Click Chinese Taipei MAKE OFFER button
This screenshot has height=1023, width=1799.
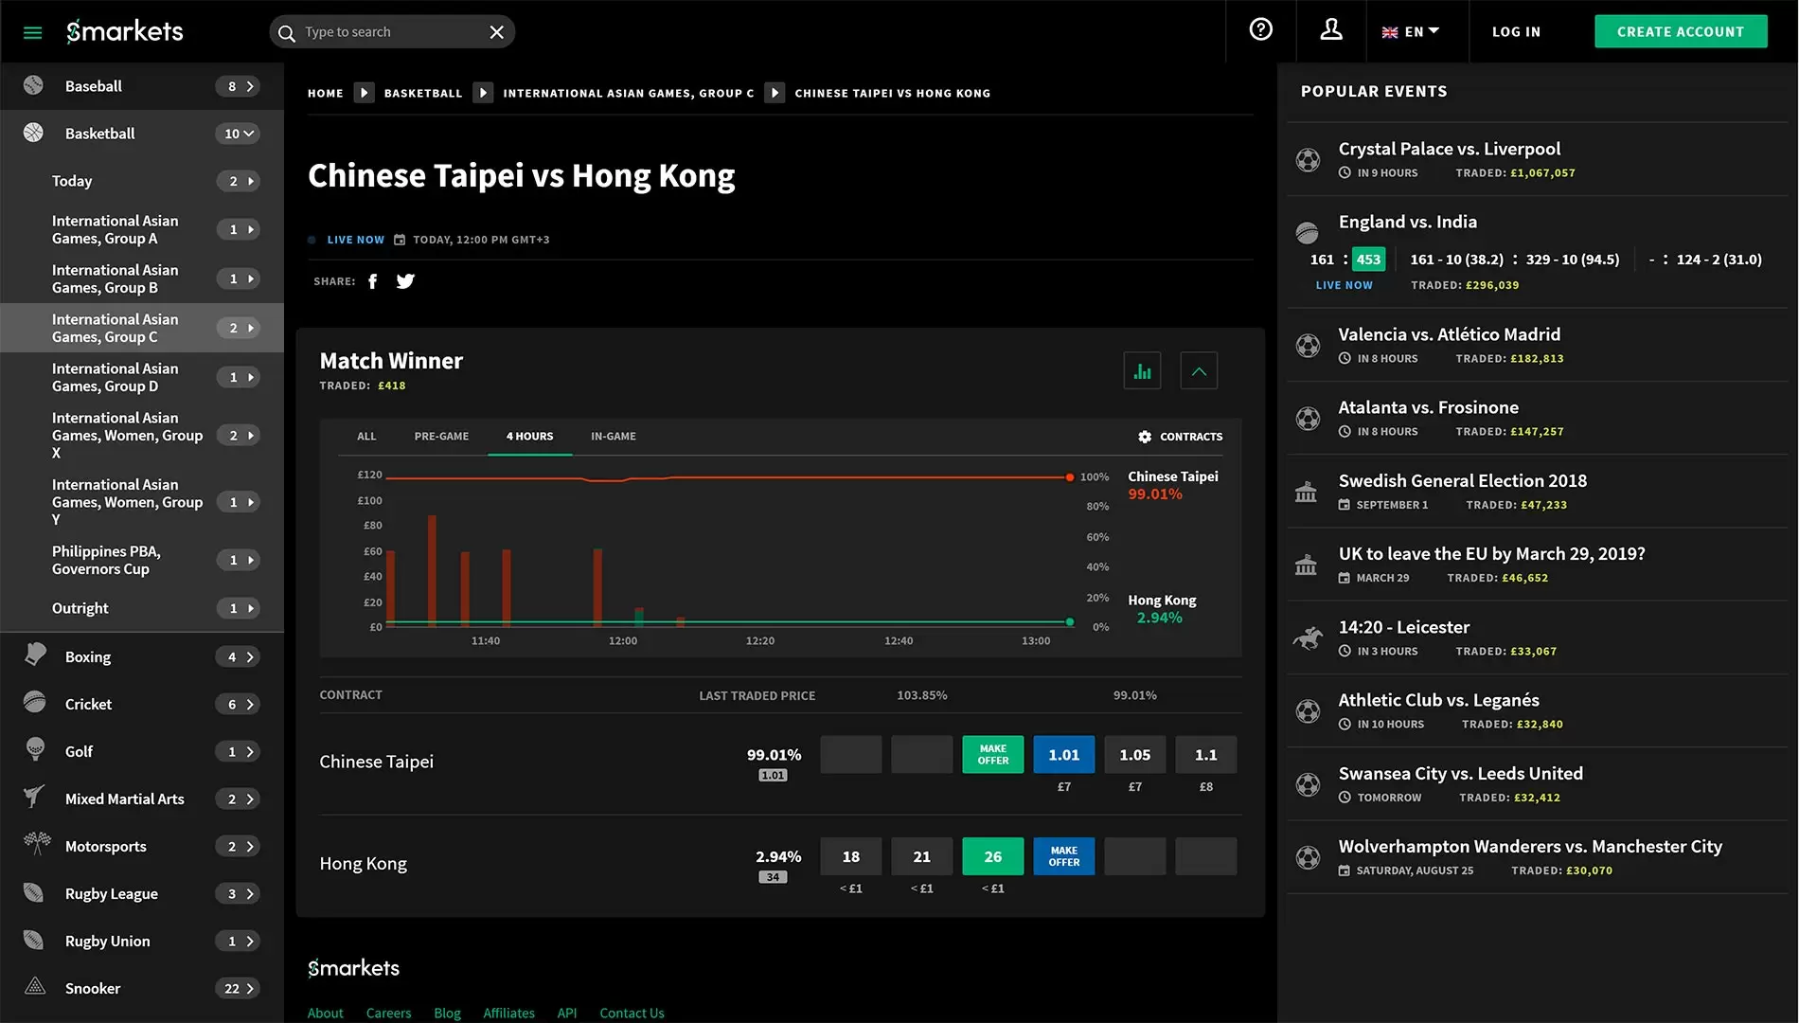(x=992, y=755)
